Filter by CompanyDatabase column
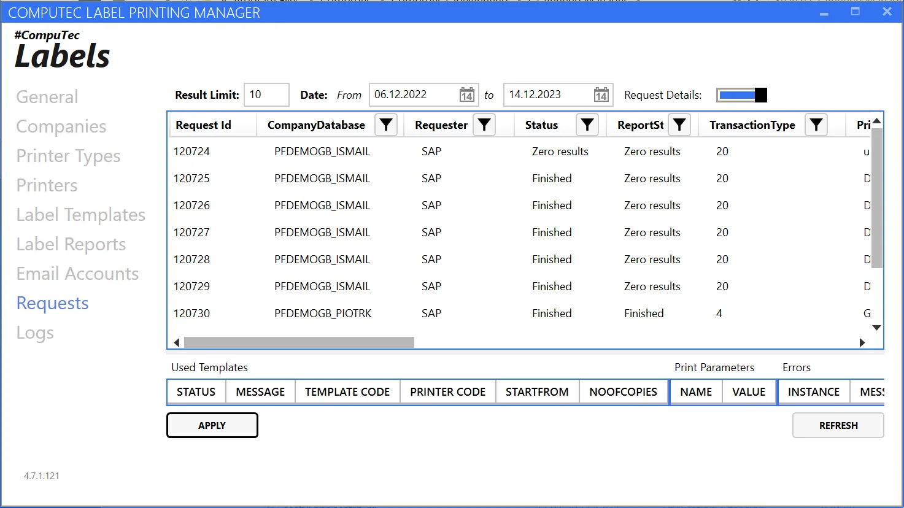 [386, 125]
